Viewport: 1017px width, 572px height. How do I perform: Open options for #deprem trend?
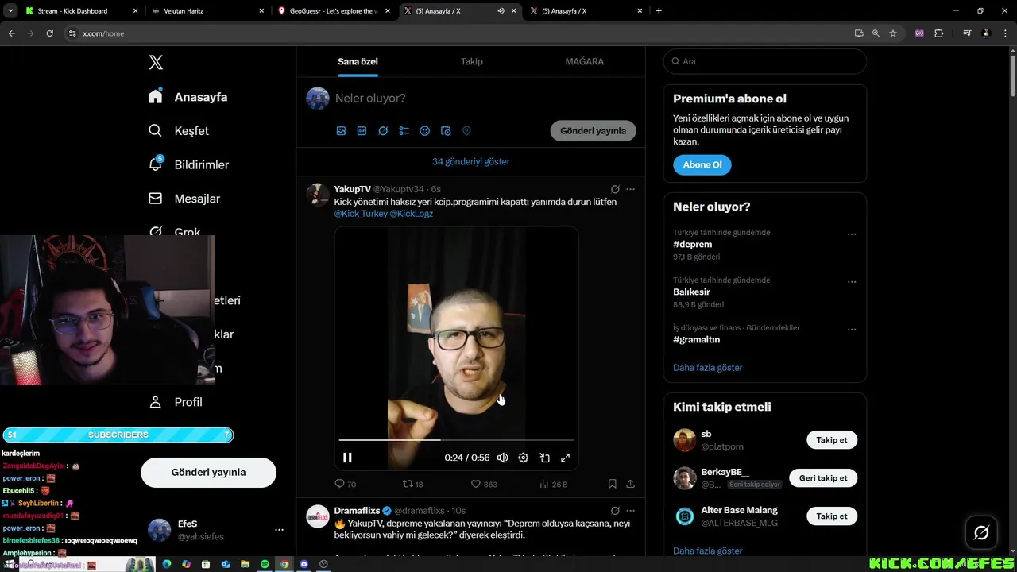852,234
